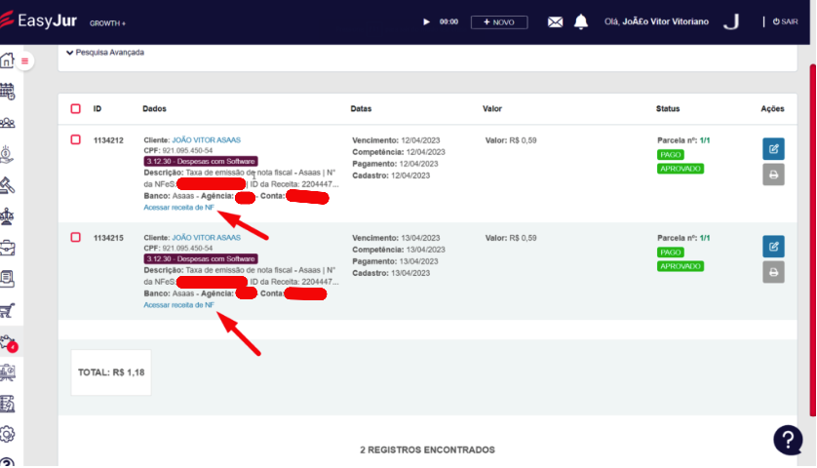The height and width of the screenshot is (468, 817).
Task: Click the Status column header
Action: coord(668,109)
